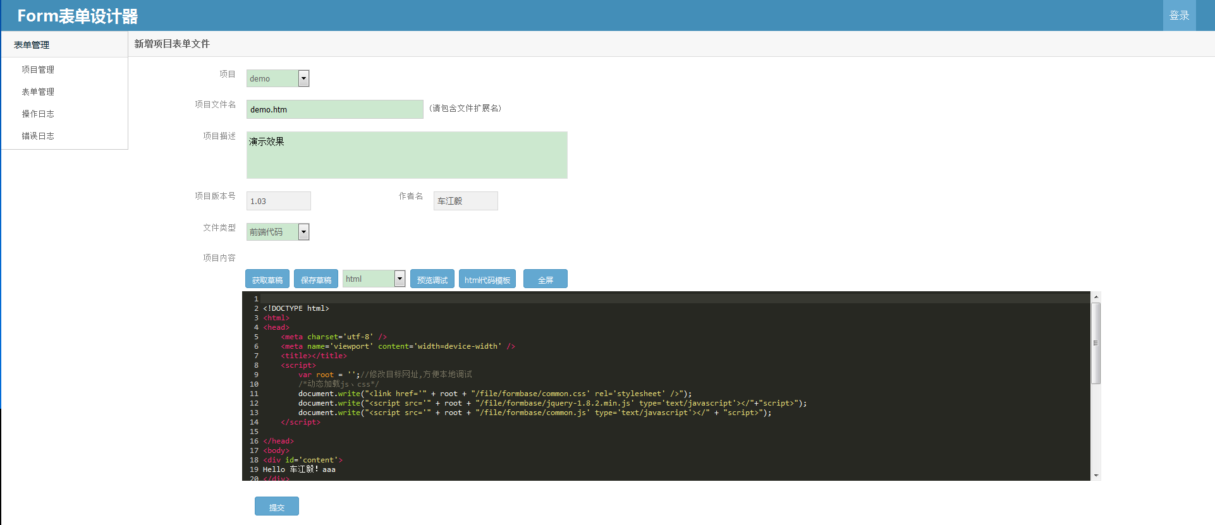
Task: Click the 获取草稿 button
Action: pos(267,279)
